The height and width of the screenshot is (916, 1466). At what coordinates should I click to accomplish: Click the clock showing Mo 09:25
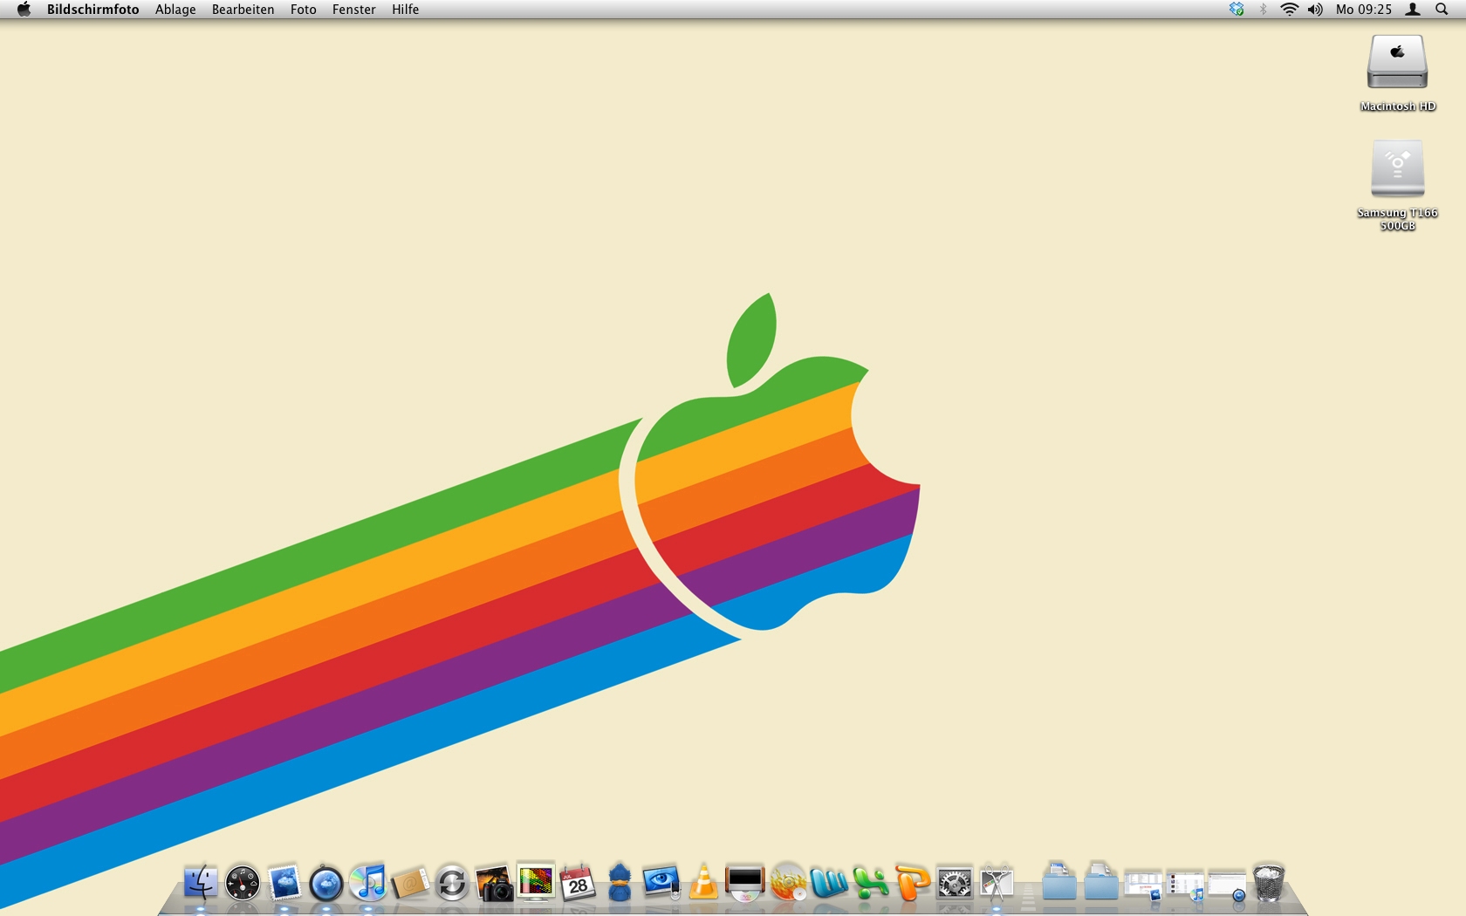tap(1364, 10)
